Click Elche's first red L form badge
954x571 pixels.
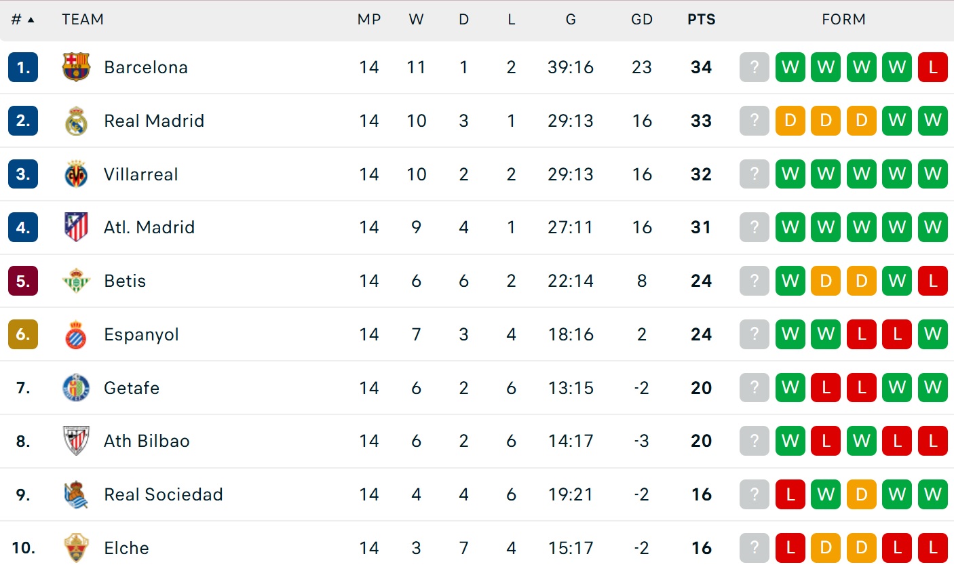click(790, 548)
